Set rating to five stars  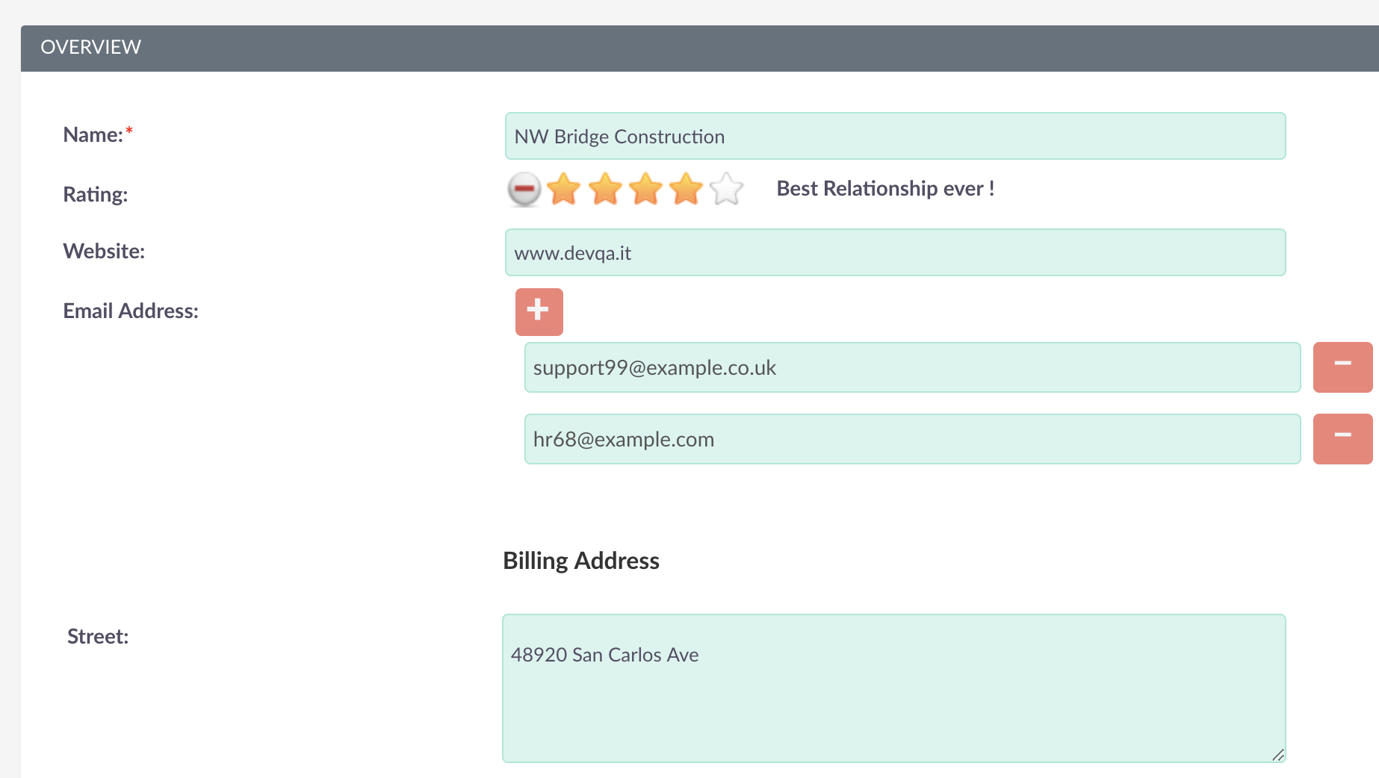point(726,189)
